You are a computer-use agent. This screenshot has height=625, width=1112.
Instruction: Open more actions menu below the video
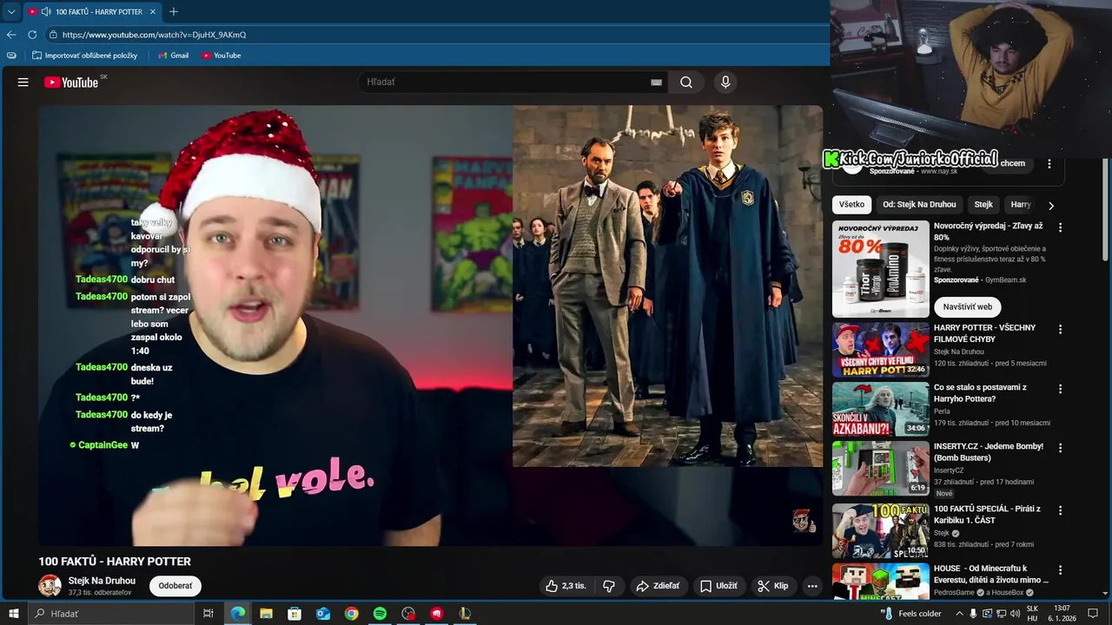pos(812,586)
